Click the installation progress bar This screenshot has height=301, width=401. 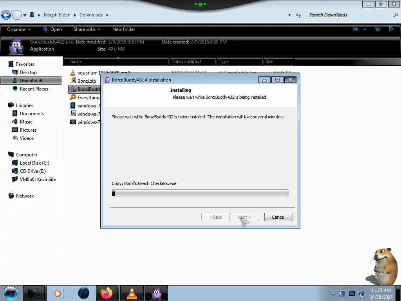pos(200,193)
